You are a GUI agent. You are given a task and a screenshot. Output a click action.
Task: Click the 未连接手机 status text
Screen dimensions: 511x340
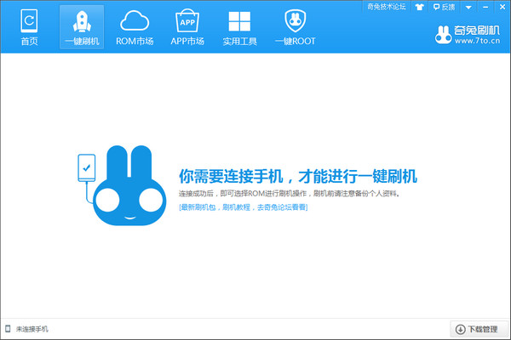click(x=32, y=329)
